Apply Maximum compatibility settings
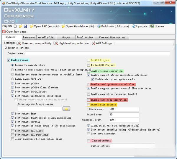 click(34, 43)
